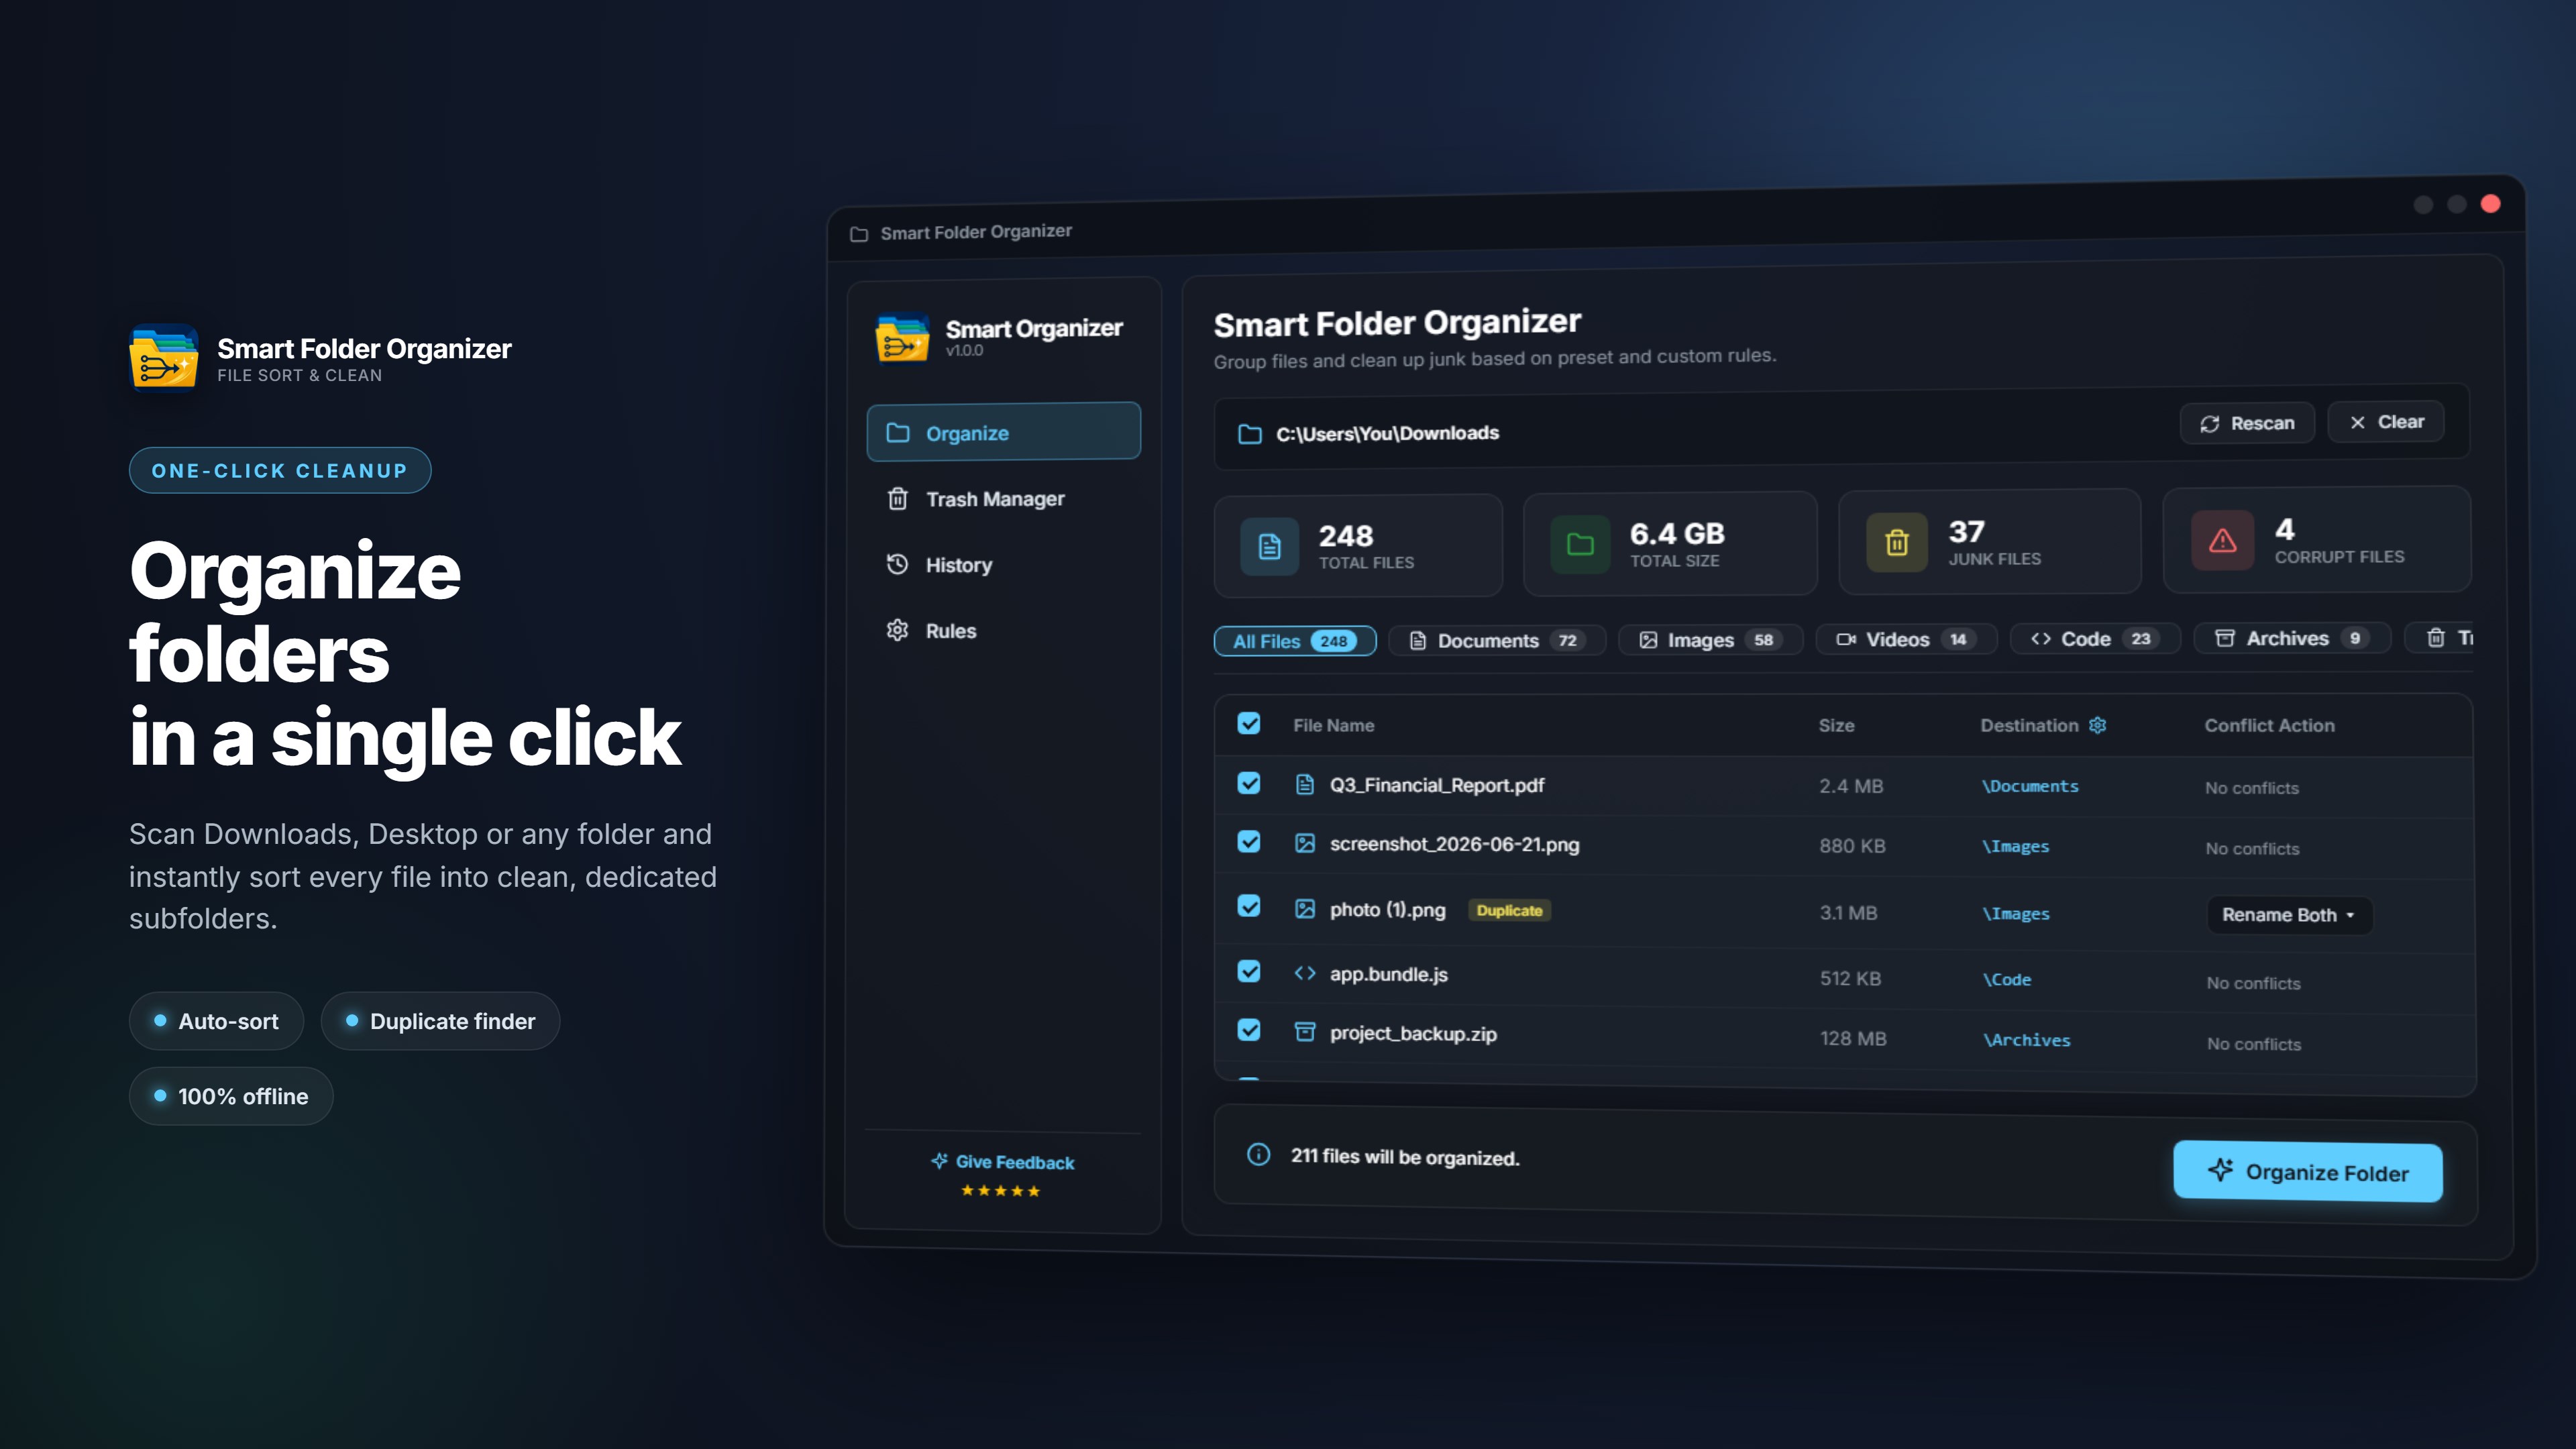
Task: Click the red Corrupt Files warning icon
Action: pyautogui.click(x=2222, y=540)
